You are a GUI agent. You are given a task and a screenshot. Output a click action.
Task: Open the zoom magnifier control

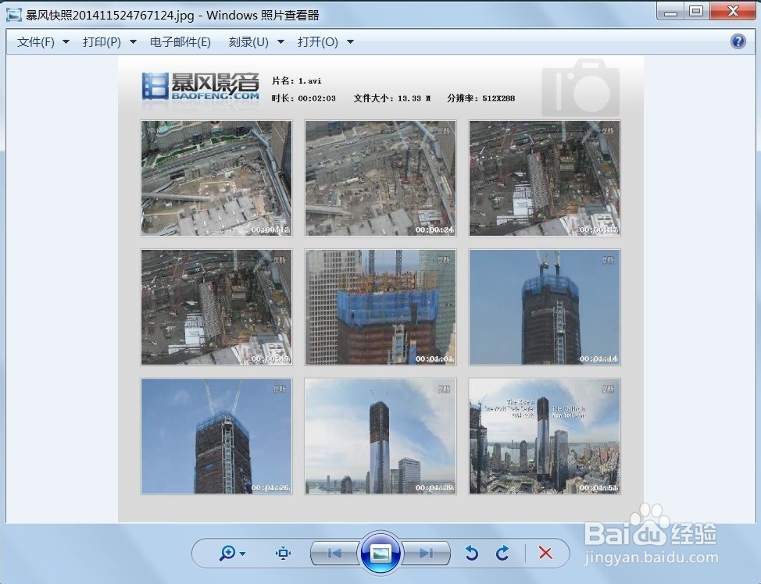tap(229, 553)
